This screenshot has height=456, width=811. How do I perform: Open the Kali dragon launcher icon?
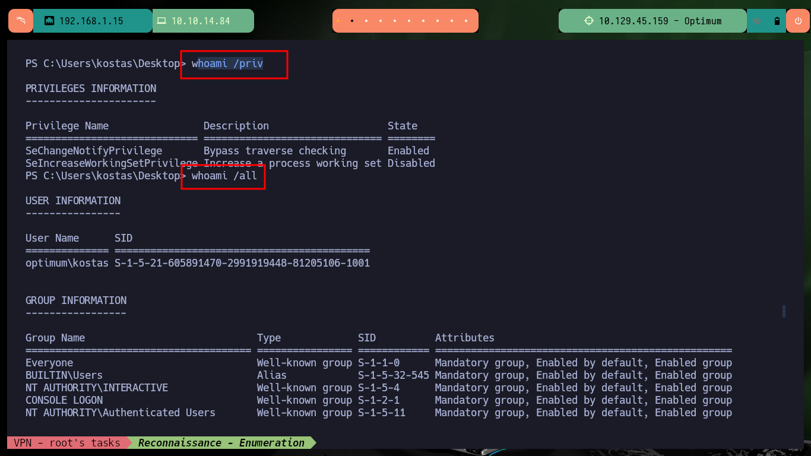(21, 21)
